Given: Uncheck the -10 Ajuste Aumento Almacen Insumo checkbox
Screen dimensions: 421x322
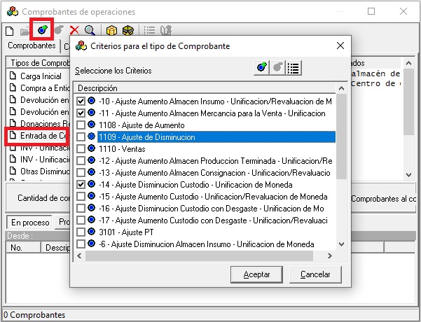Looking at the screenshot, I should click(81, 101).
